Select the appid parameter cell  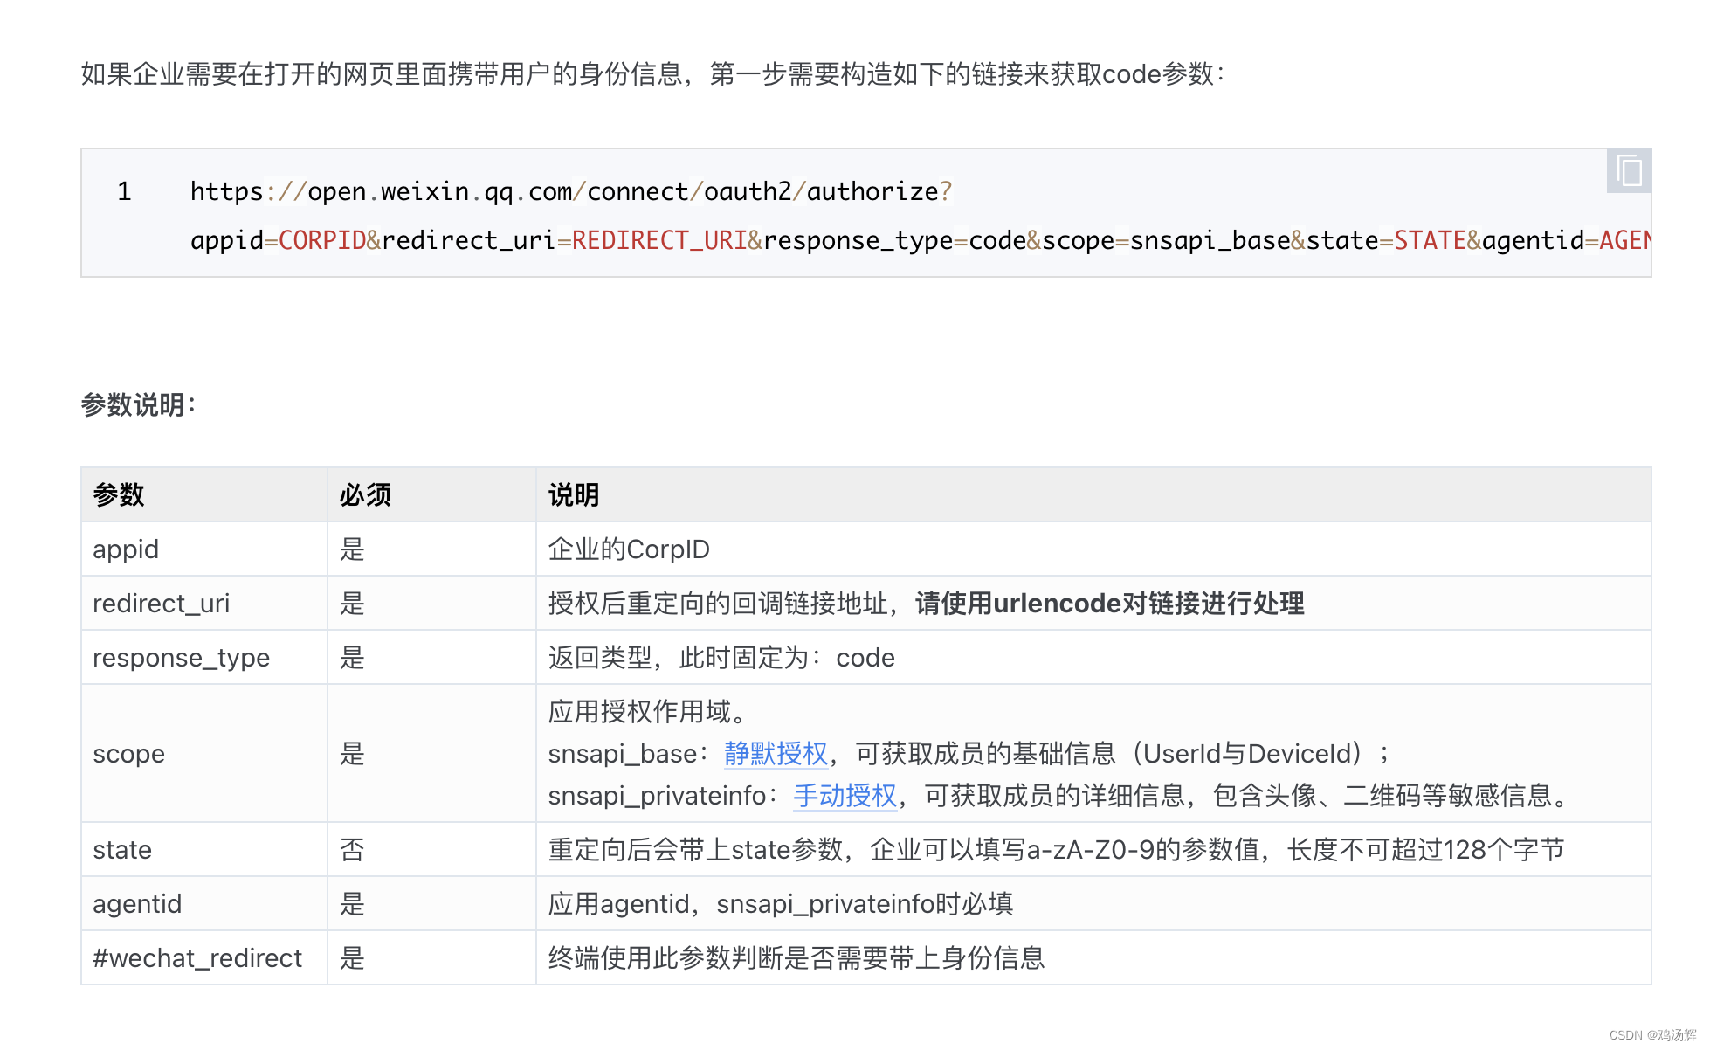(x=126, y=549)
